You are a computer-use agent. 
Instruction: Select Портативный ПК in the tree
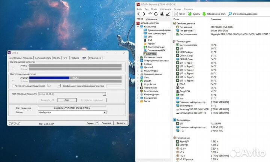click(x=156, y=50)
